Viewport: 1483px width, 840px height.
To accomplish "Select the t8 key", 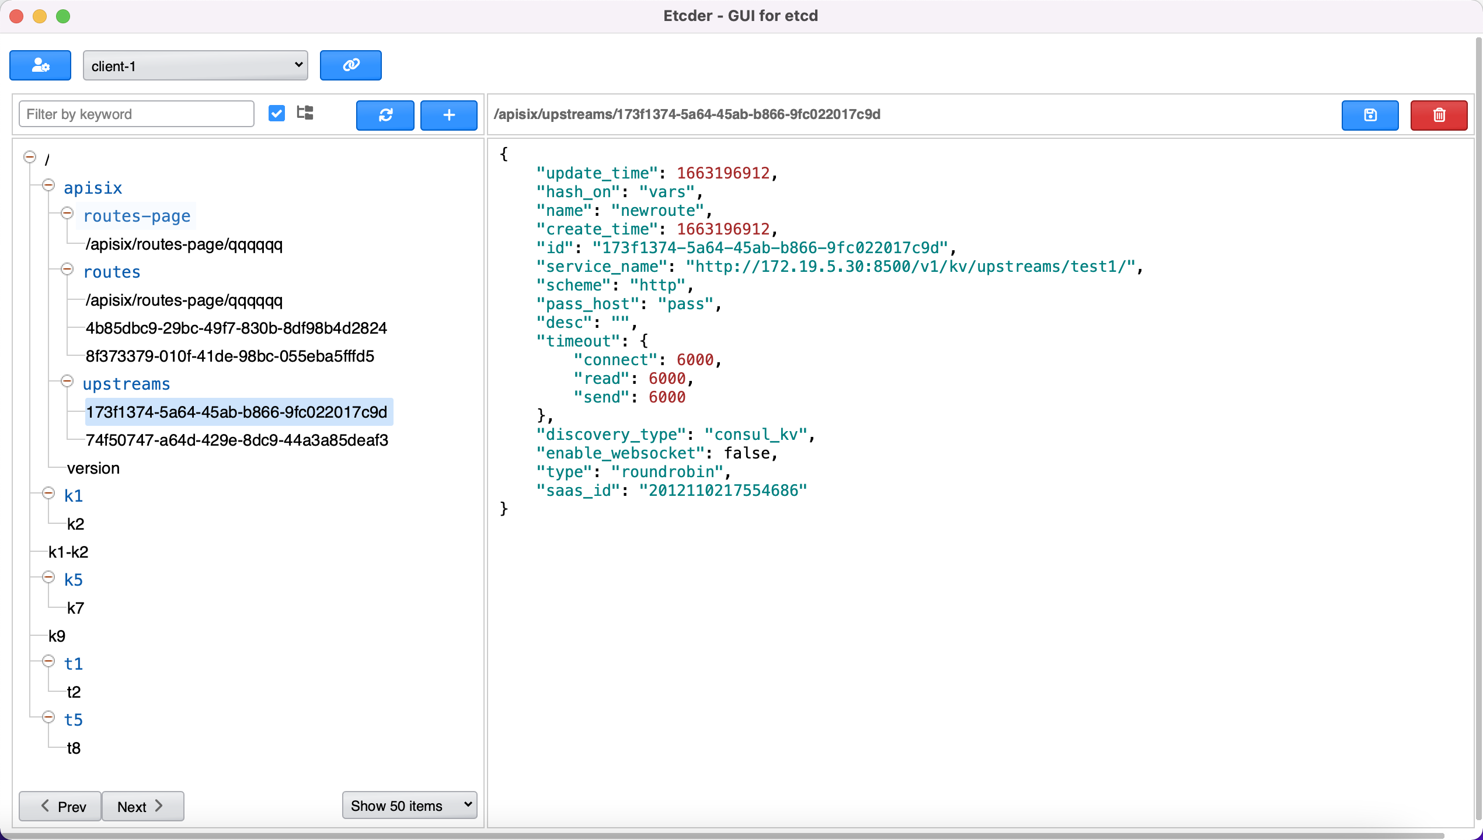I will [x=74, y=748].
